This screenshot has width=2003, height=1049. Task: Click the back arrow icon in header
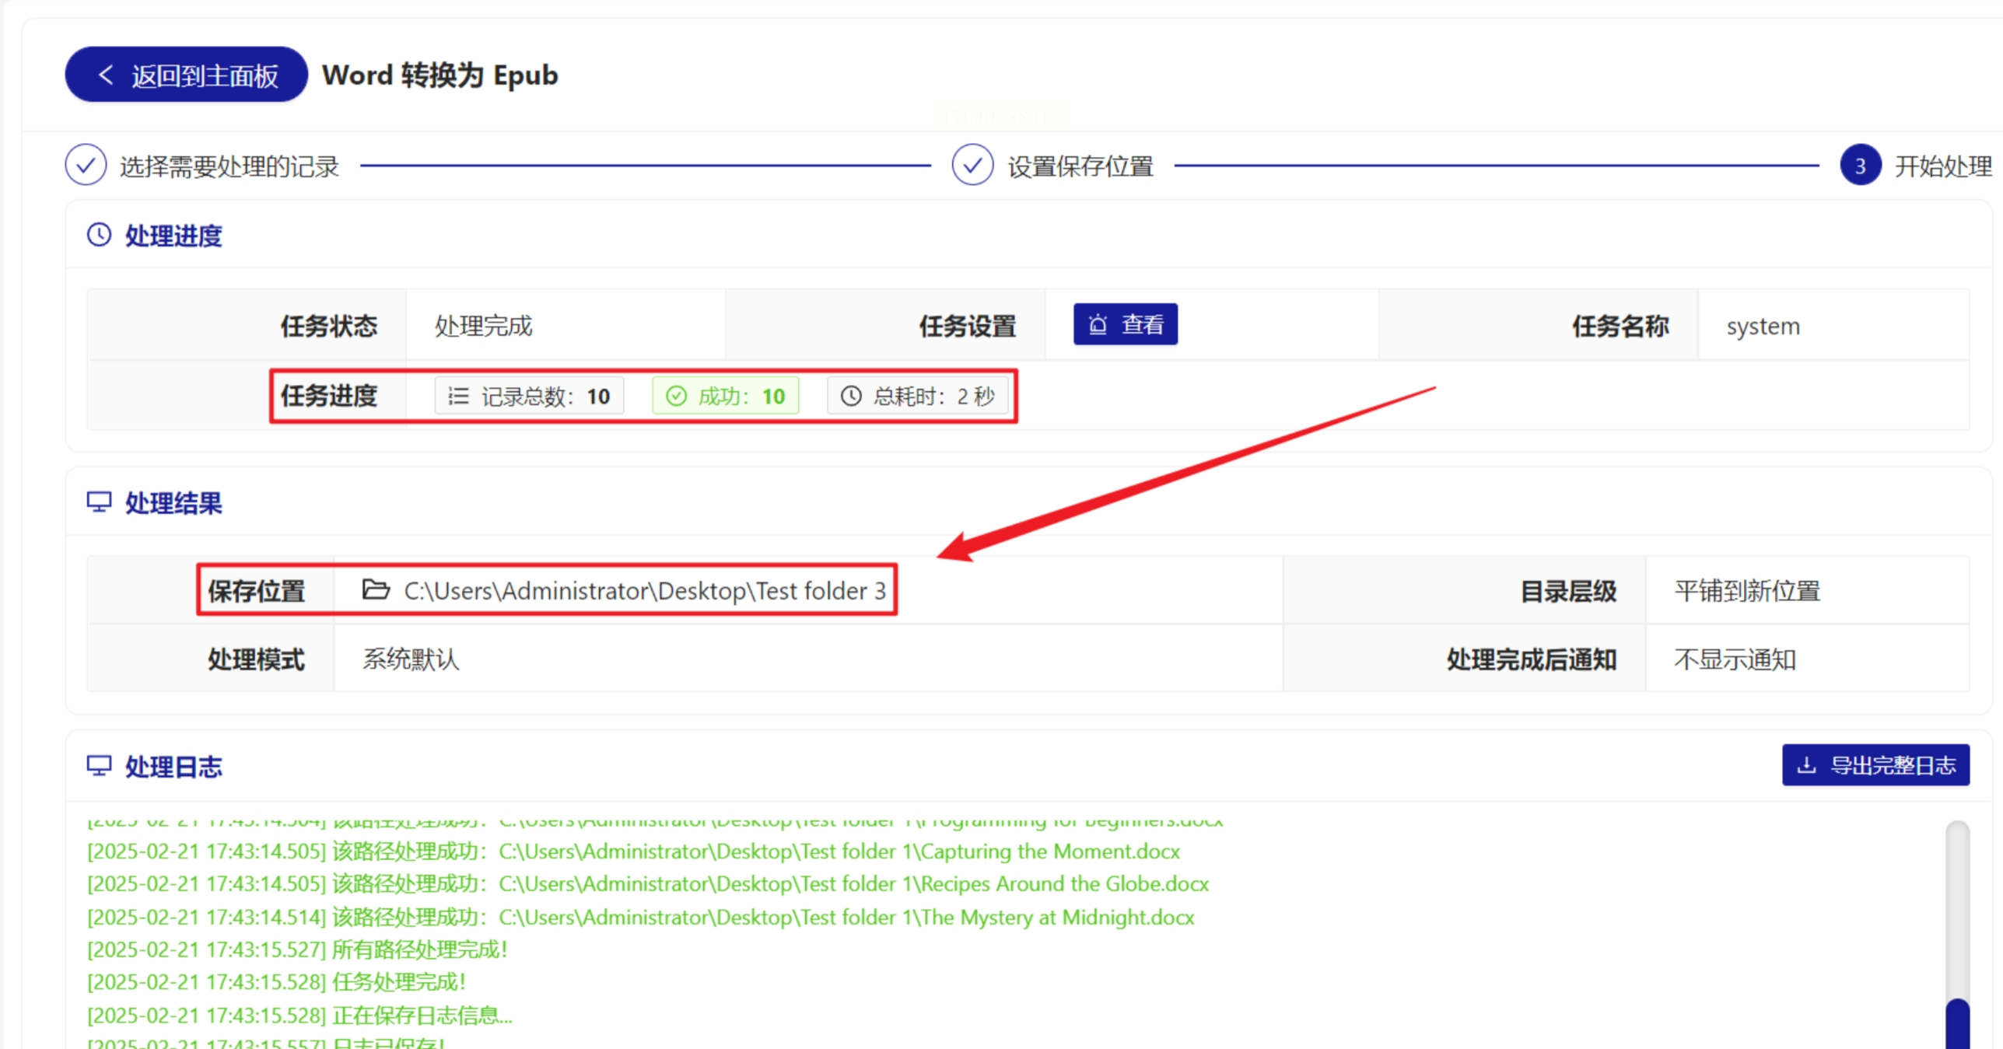[107, 75]
